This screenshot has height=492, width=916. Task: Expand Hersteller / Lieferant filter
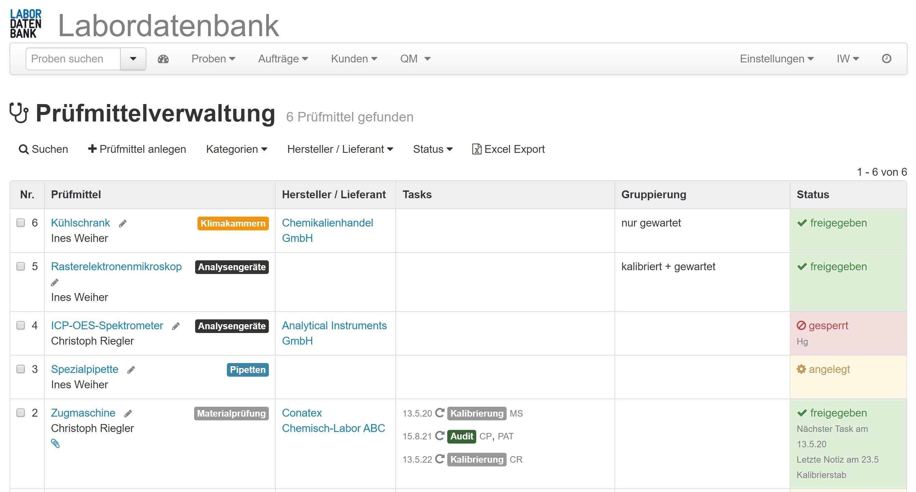tap(340, 149)
